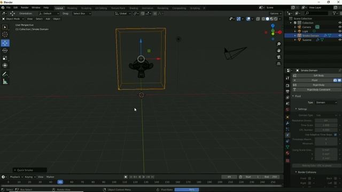Screen dimensions: 342x192
Task: Activate the Transform tool
Action: tap(5, 65)
